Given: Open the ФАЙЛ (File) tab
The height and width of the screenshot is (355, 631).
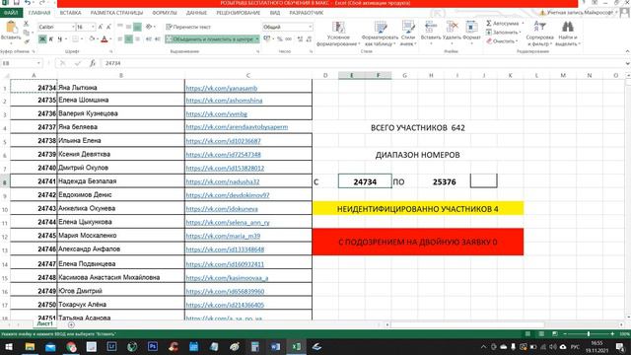Looking at the screenshot, I should click(x=11, y=13).
